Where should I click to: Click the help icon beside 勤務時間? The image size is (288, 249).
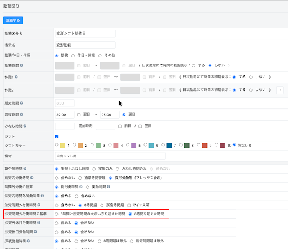pyautogui.click(x=21, y=65)
